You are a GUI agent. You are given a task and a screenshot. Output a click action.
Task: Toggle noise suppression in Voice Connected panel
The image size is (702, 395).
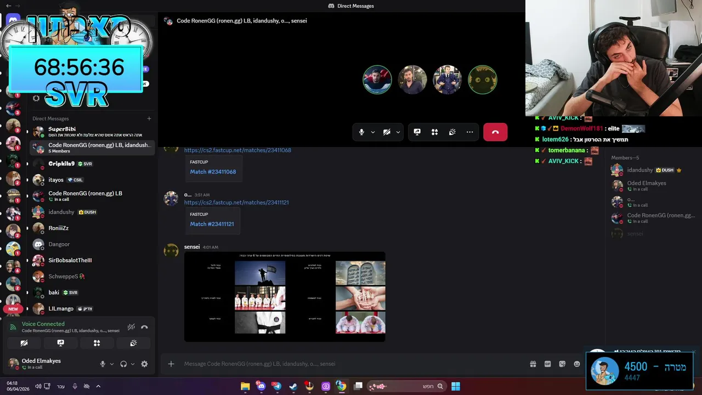point(131,327)
